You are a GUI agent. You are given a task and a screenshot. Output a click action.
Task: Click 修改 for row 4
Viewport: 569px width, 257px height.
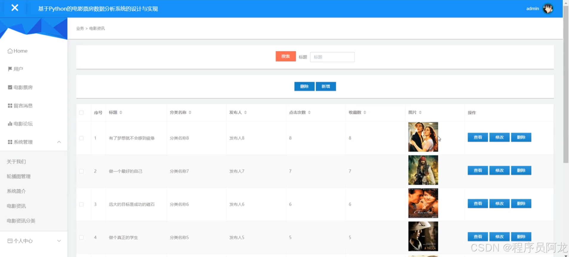click(499, 237)
